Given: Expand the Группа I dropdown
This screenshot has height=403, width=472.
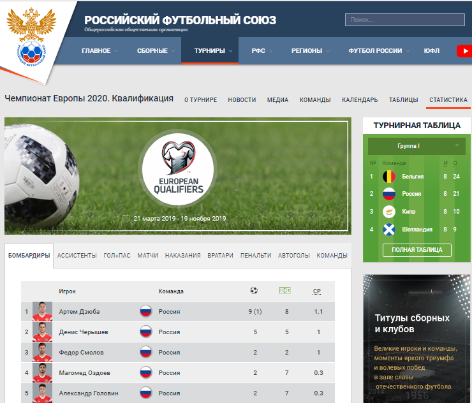Looking at the screenshot, I should (x=417, y=146).
